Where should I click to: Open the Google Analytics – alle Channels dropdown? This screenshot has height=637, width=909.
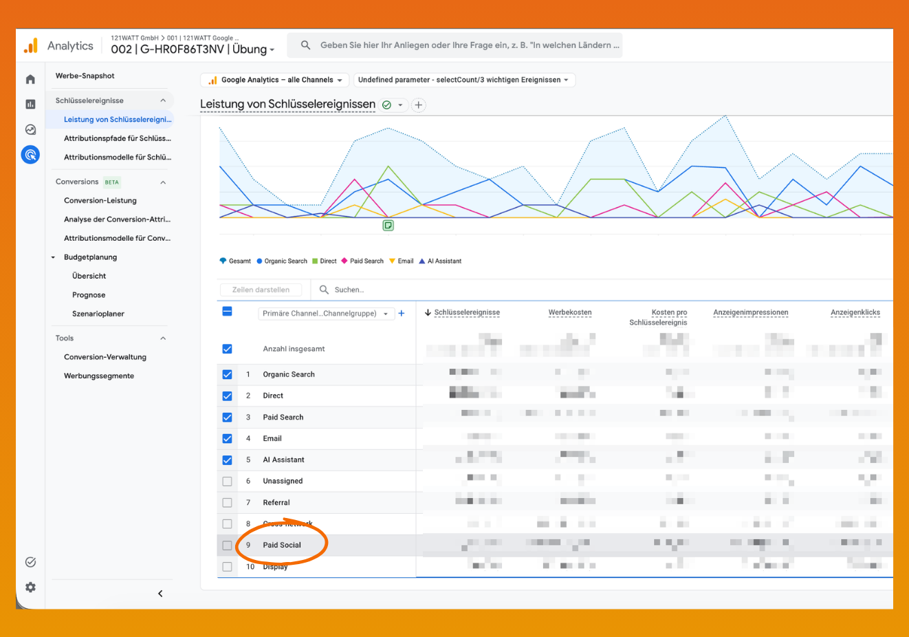pyautogui.click(x=275, y=80)
